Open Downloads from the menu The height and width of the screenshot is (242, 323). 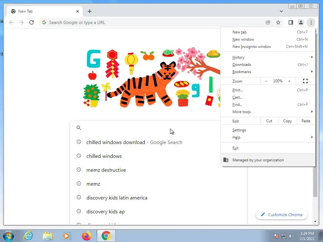pyautogui.click(x=268, y=65)
